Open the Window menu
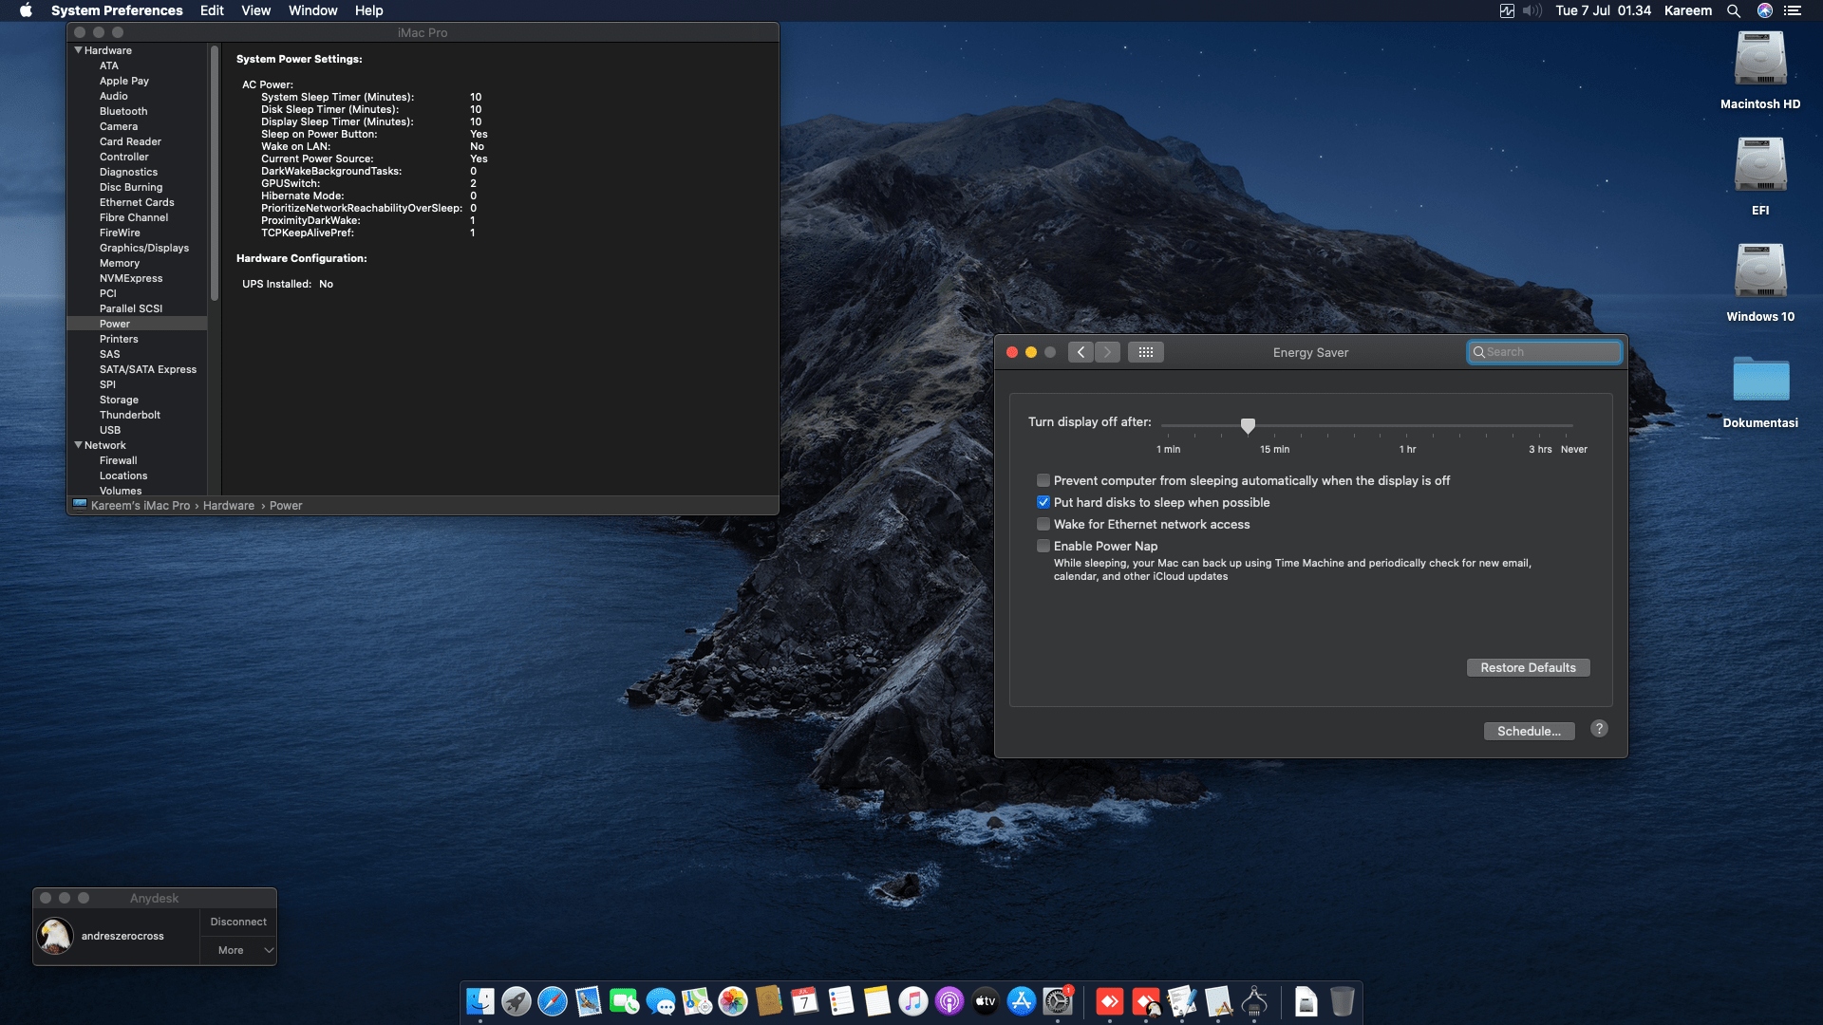1823x1025 pixels. 312,10
